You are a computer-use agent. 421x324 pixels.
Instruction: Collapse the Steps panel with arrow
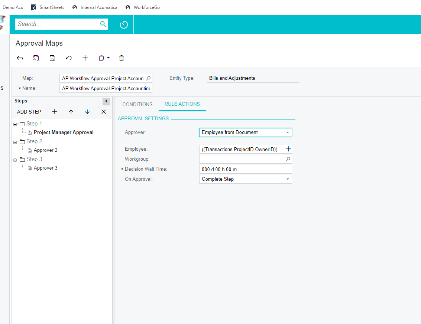[106, 101]
